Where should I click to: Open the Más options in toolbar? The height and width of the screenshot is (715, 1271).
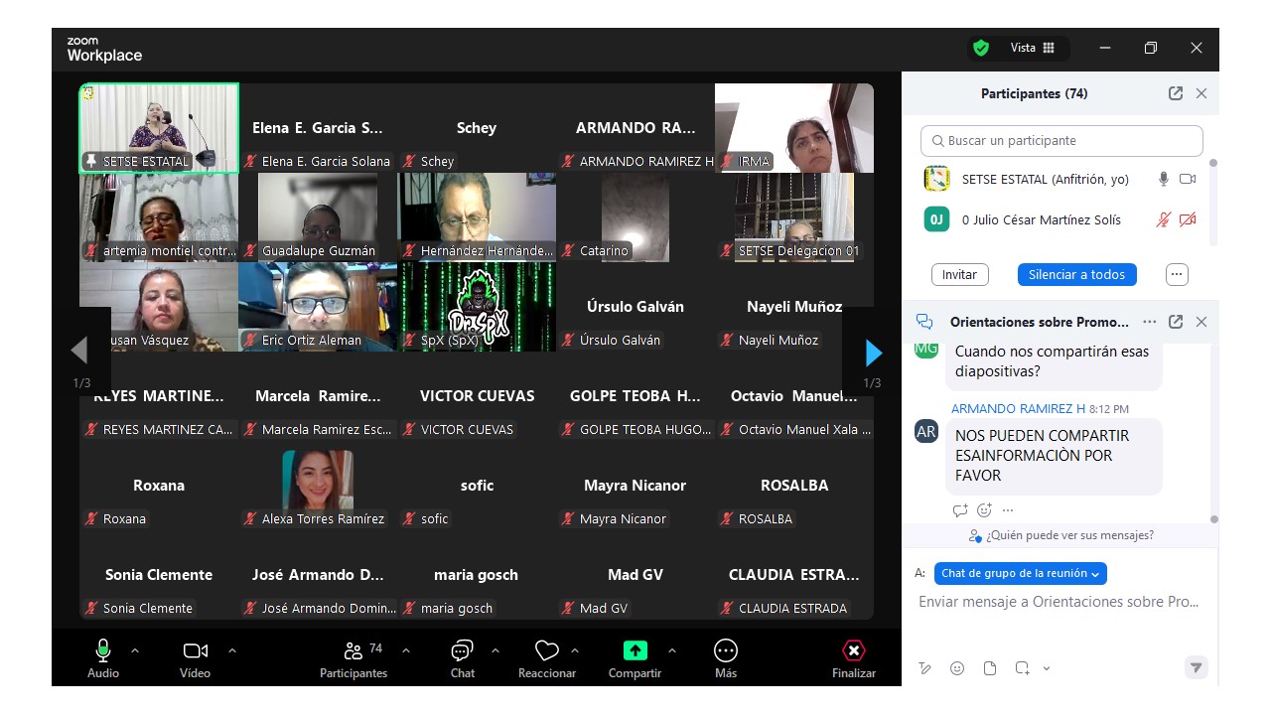(x=725, y=651)
